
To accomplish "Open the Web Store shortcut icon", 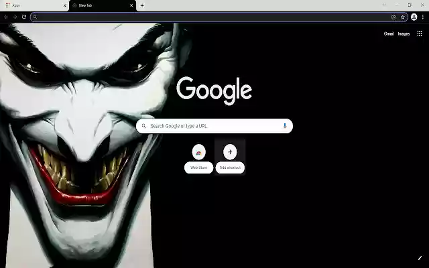I will point(198,152).
